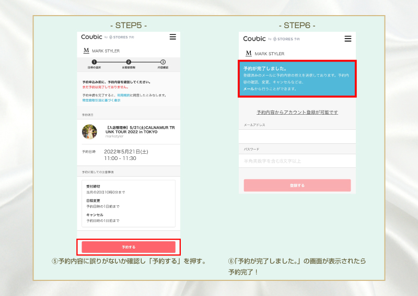Click the 予約が完了しました blue banner
The width and height of the screenshot is (418, 296).
point(297,79)
